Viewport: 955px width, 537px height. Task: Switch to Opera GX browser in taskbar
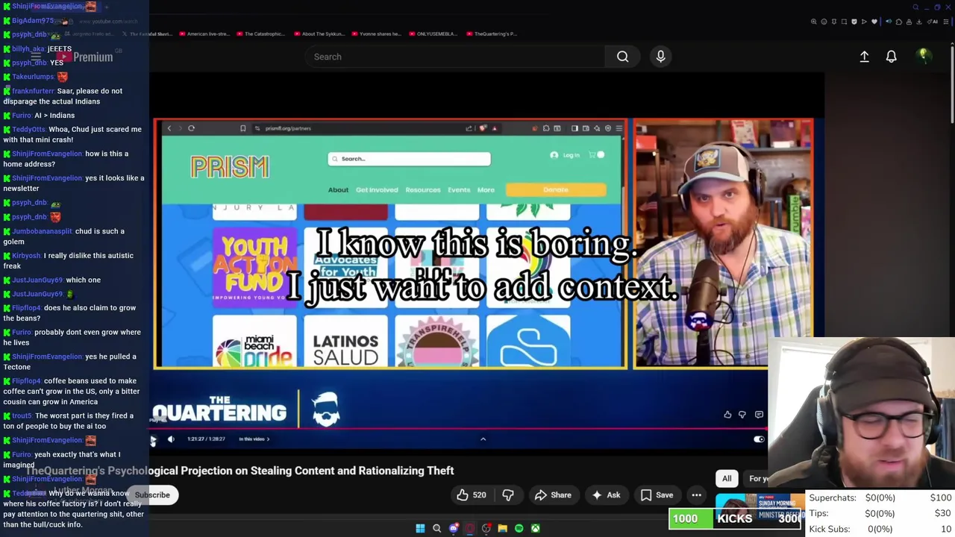470,529
